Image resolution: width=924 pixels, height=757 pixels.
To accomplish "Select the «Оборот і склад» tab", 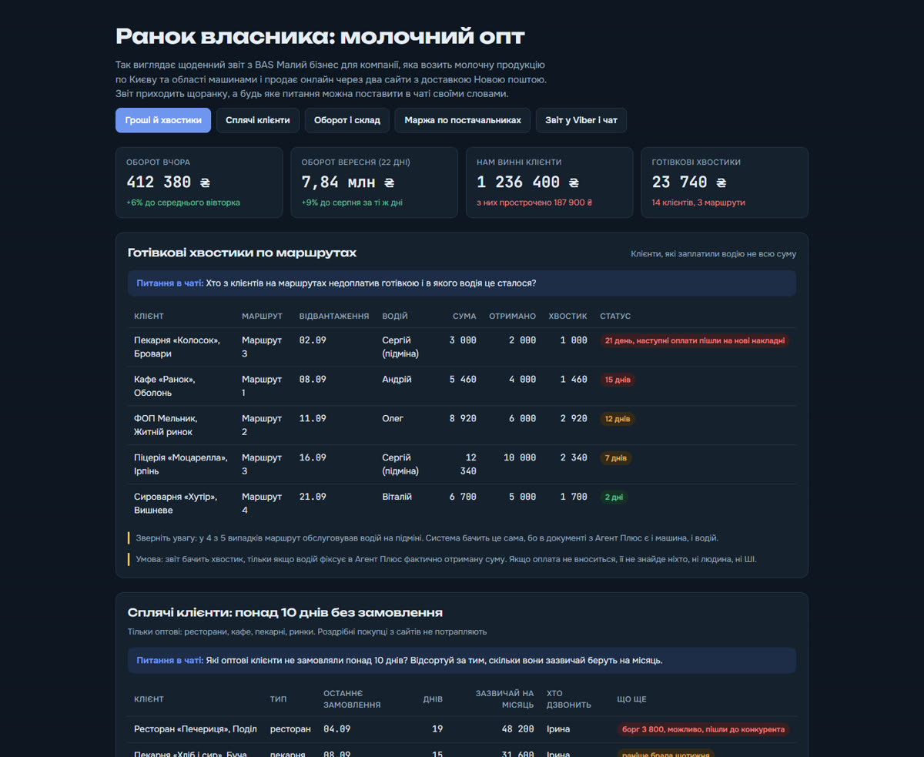I will (x=347, y=120).
